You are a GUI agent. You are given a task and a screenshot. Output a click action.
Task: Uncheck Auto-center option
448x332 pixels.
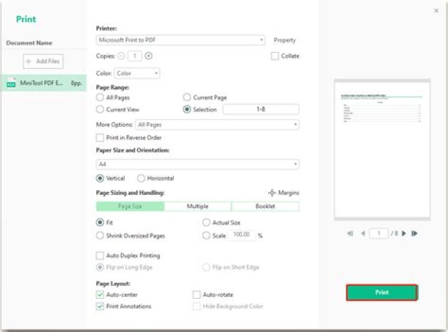100,295
